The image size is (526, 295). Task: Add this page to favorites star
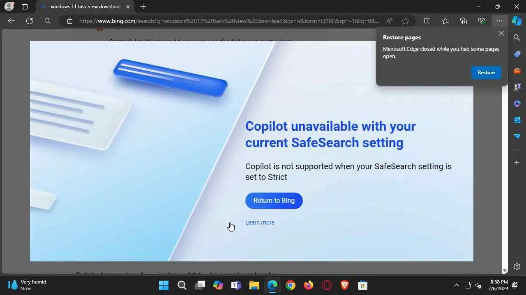point(406,21)
